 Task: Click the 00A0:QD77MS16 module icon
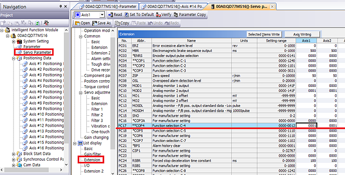pyautogui.click(x=14, y=35)
